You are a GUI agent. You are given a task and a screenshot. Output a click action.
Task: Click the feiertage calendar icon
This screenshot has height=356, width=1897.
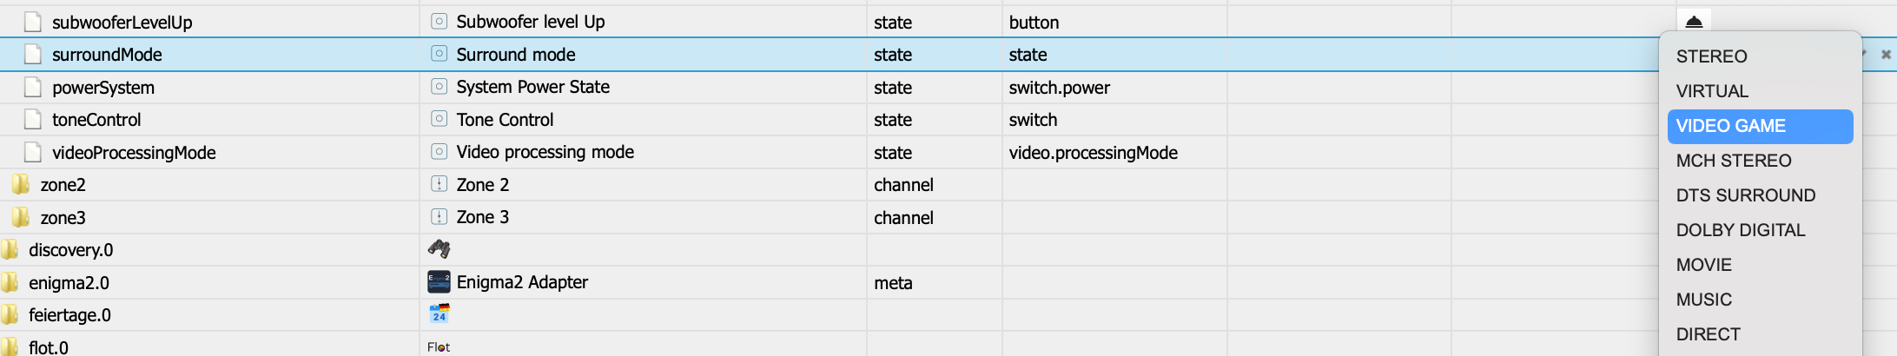pyautogui.click(x=439, y=313)
